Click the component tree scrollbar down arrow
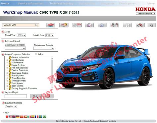Viewport: 157px width, 123px height. [52, 88]
